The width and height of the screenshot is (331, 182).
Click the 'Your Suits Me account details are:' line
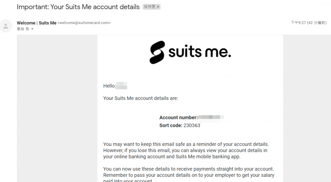tap(141, 98)
